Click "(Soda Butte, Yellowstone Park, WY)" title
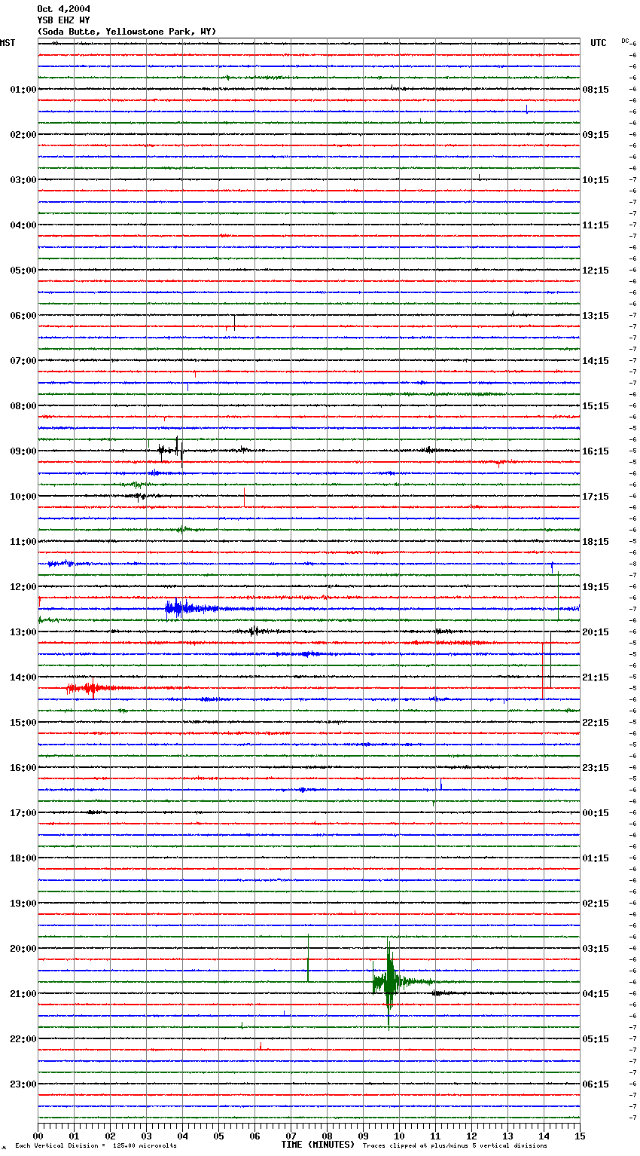Viewport: 640px width, 1156px height. click(126, 32)
